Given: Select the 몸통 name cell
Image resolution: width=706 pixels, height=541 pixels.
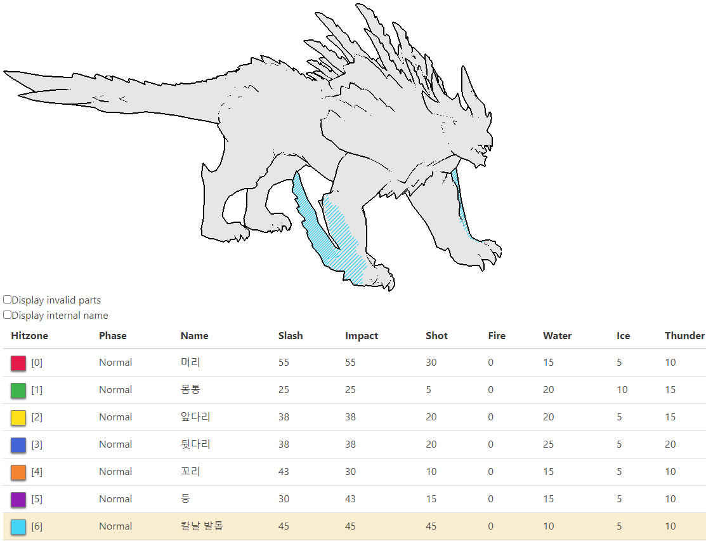Looking at the screenshot, I should (190, 389).
